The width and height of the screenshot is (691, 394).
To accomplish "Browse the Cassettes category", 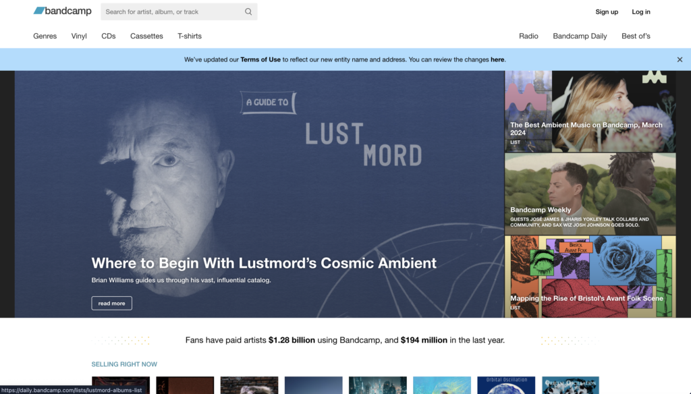I will (x=146, y=36).
